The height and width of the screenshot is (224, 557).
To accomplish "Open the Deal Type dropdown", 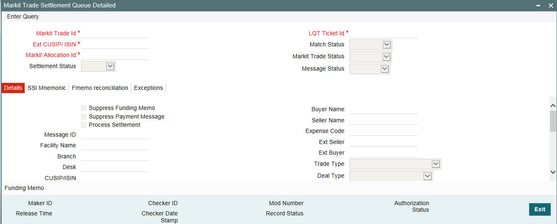I will click(391, 176).
